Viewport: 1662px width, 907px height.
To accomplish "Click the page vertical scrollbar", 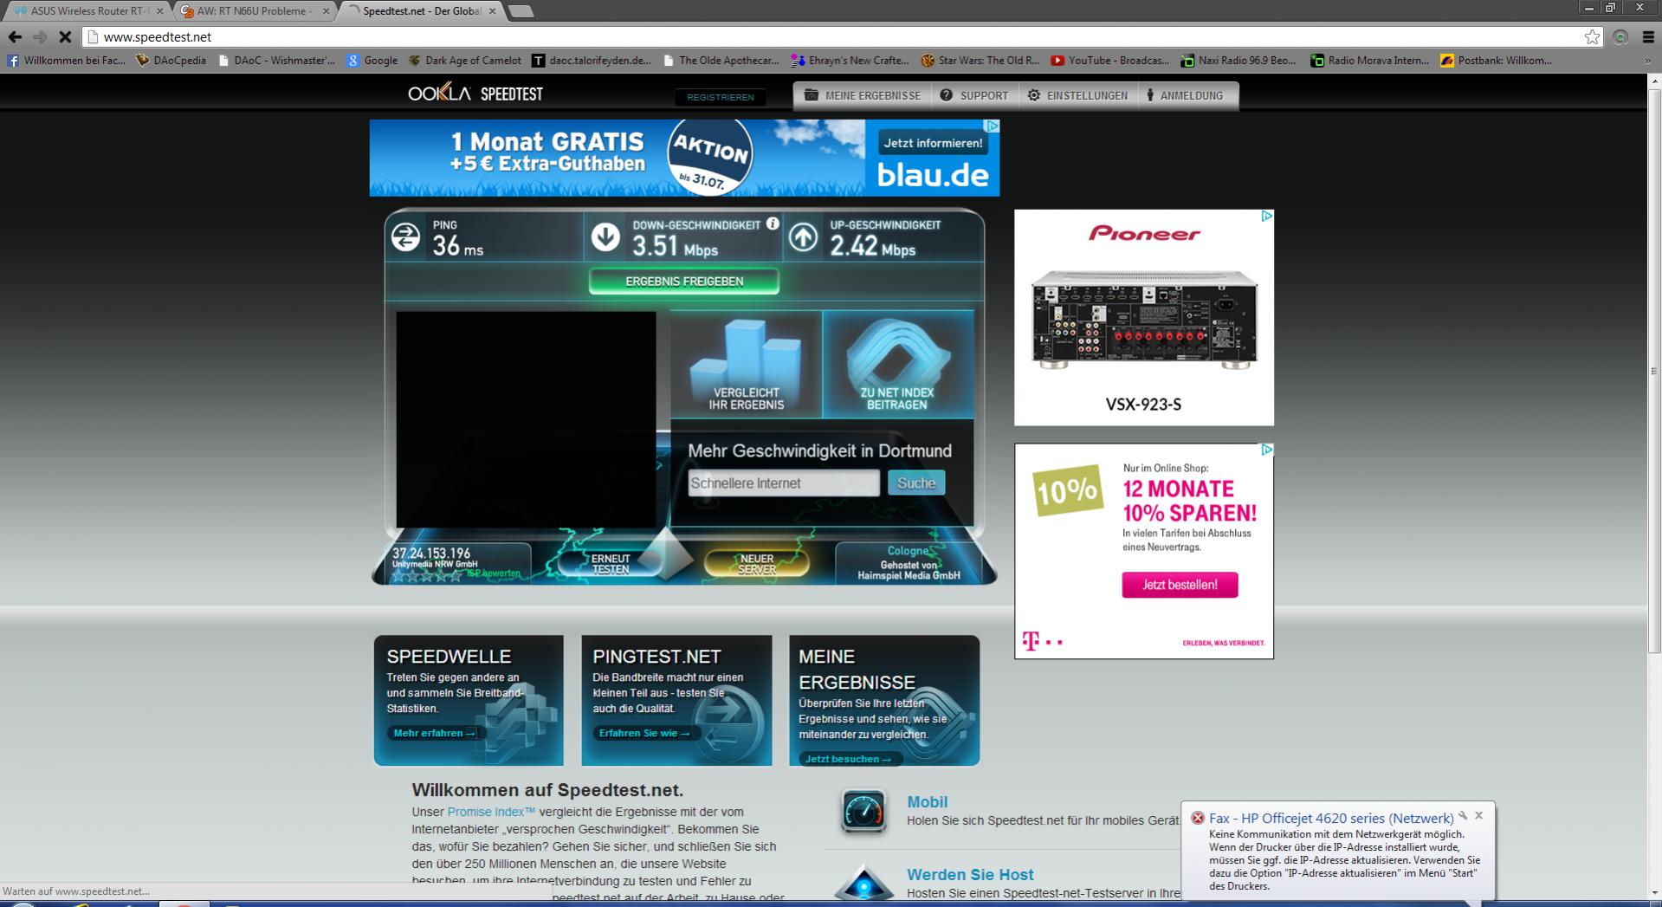I will 1654,373.
